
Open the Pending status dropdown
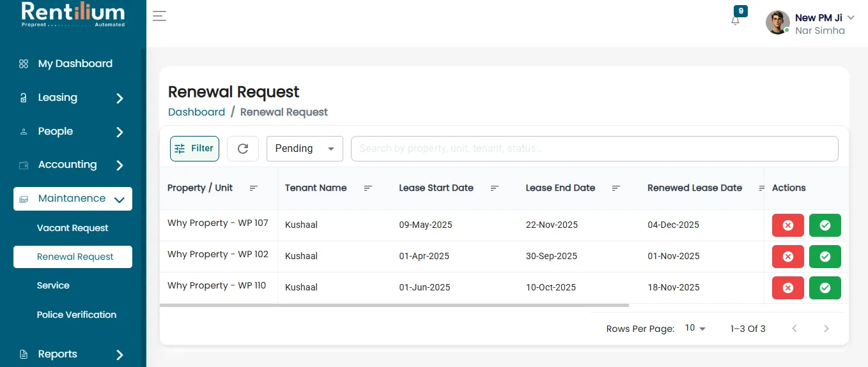[305, 149]
